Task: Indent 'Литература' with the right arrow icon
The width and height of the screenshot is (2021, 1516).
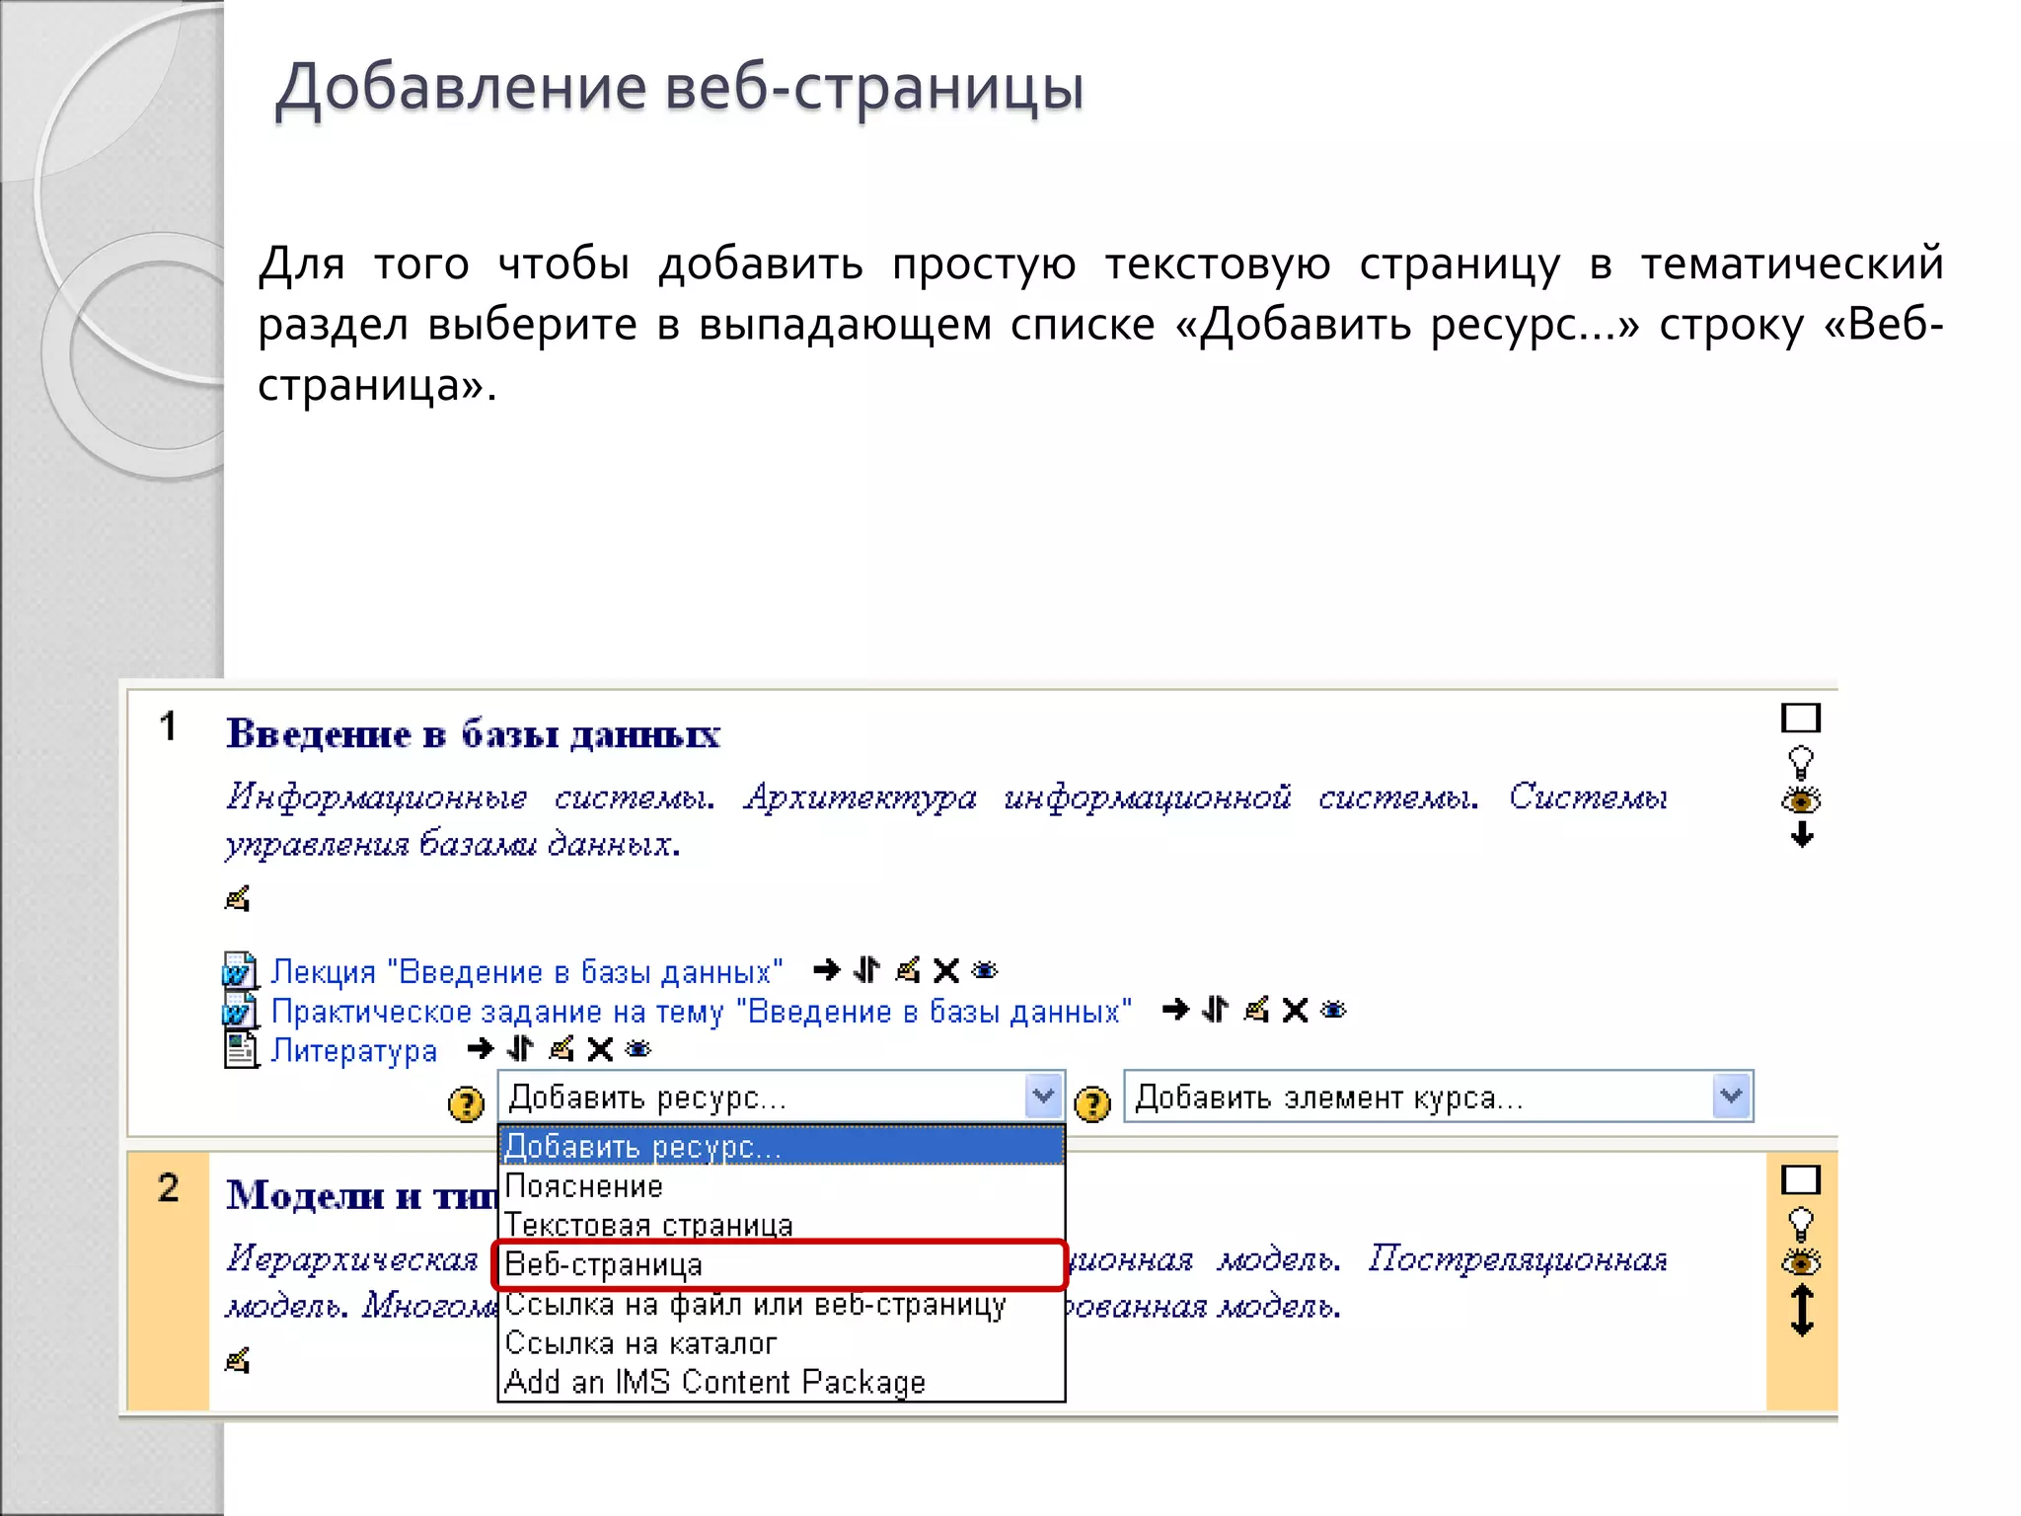Action: [x=481, y=1049]
